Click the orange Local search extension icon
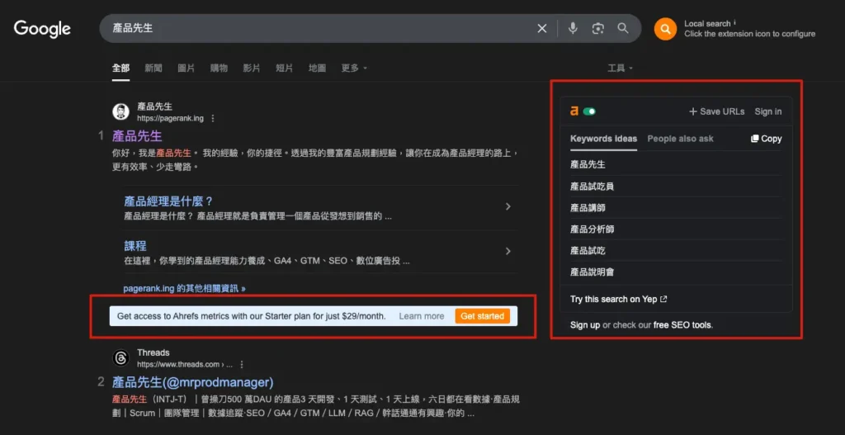Image resolution: width=845 pixels, height=435 pixels. pos(665,29)
